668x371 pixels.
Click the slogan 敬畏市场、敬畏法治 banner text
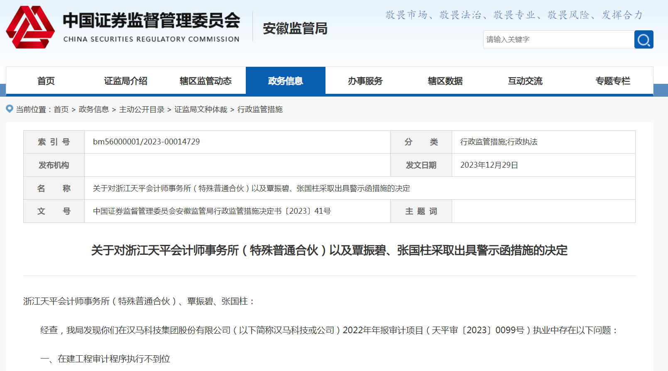point(514,15)
